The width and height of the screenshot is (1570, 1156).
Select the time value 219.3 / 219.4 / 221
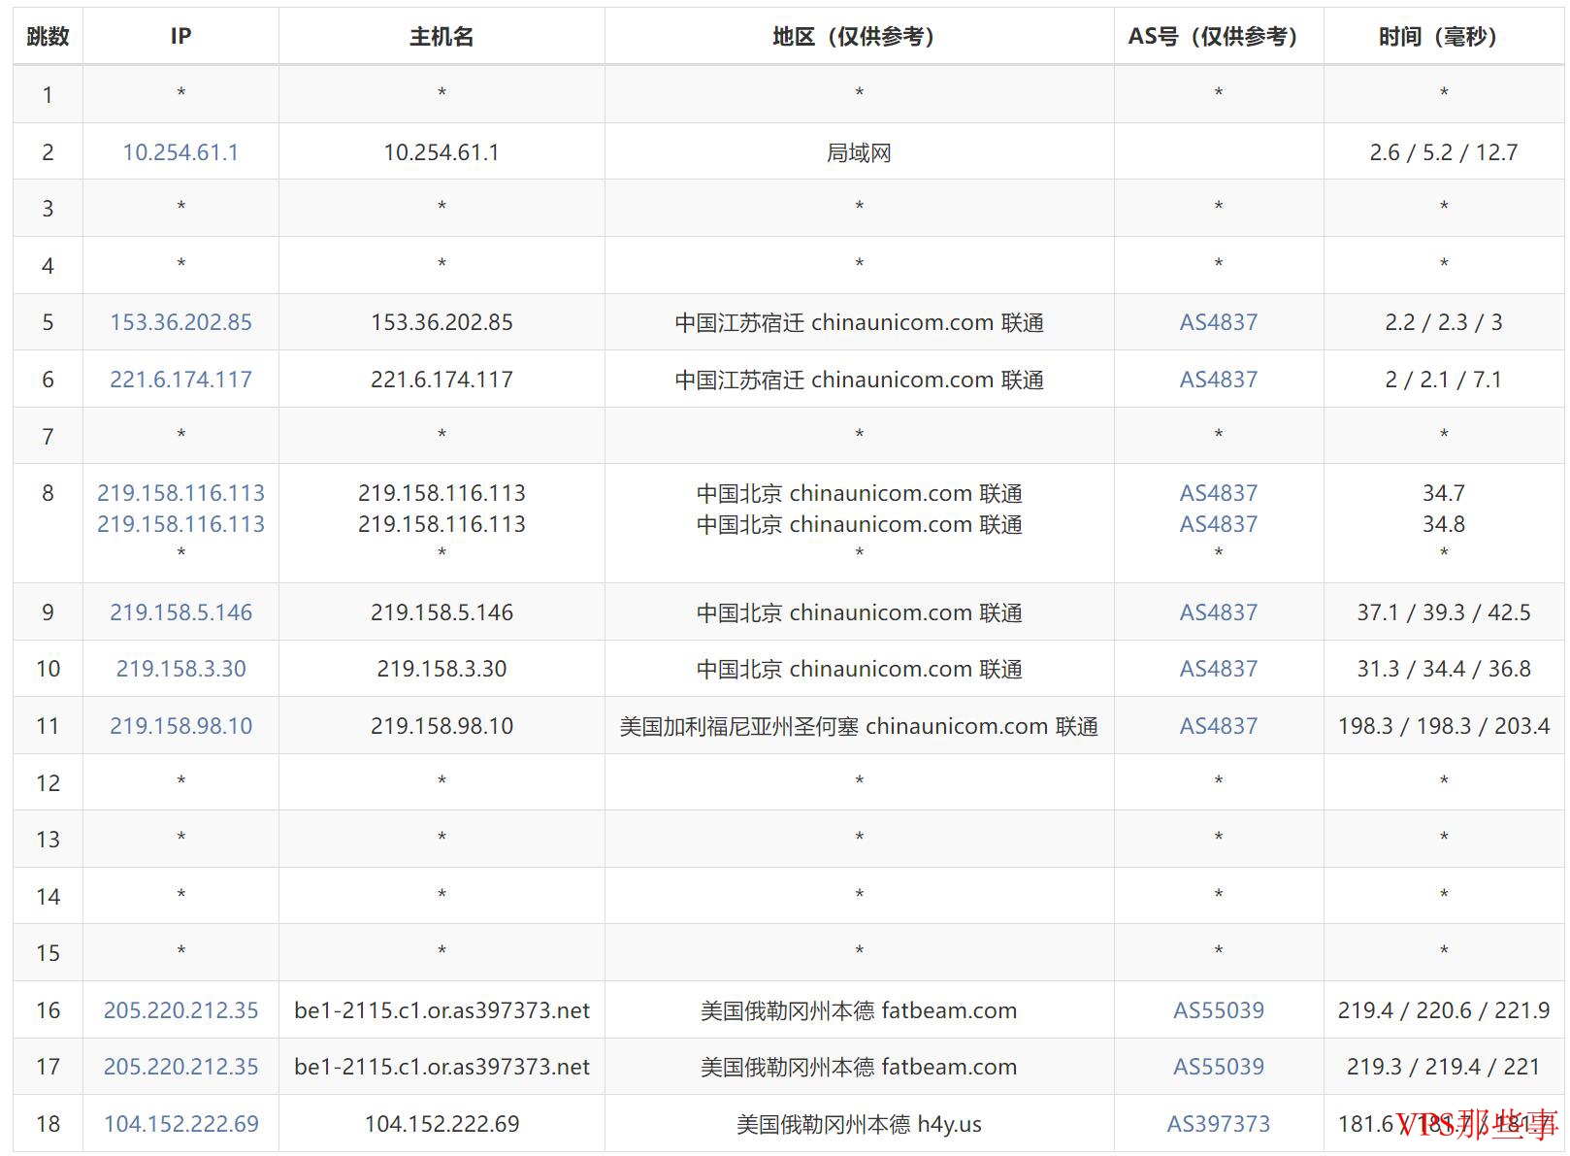click(1443, 1067)
